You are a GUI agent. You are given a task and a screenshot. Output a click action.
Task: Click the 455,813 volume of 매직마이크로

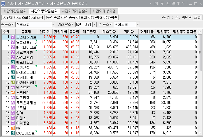132,47
